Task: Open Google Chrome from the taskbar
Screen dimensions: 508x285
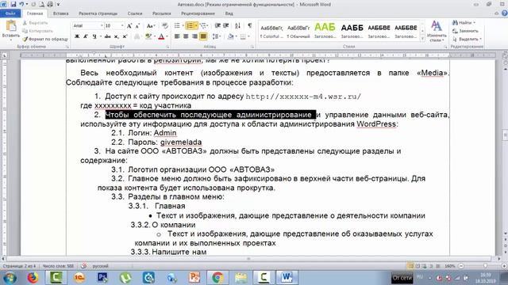Action: (217, 277)
